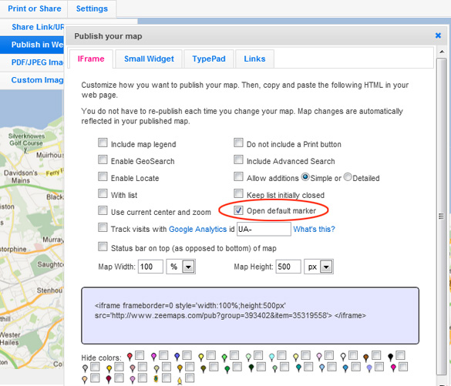Viewport: 451px width, 386px height.
Task: Click the maroon marker pin icon
Action: [109, 379]
